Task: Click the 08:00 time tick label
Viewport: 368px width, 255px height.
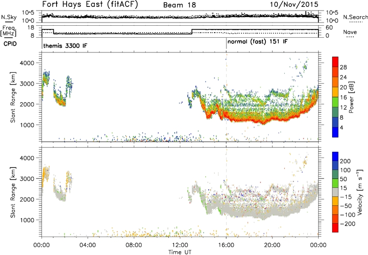Action: point(133,245)
